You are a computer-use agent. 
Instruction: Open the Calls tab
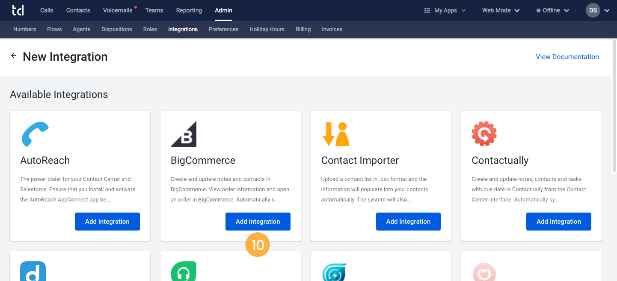click(47, 10)
